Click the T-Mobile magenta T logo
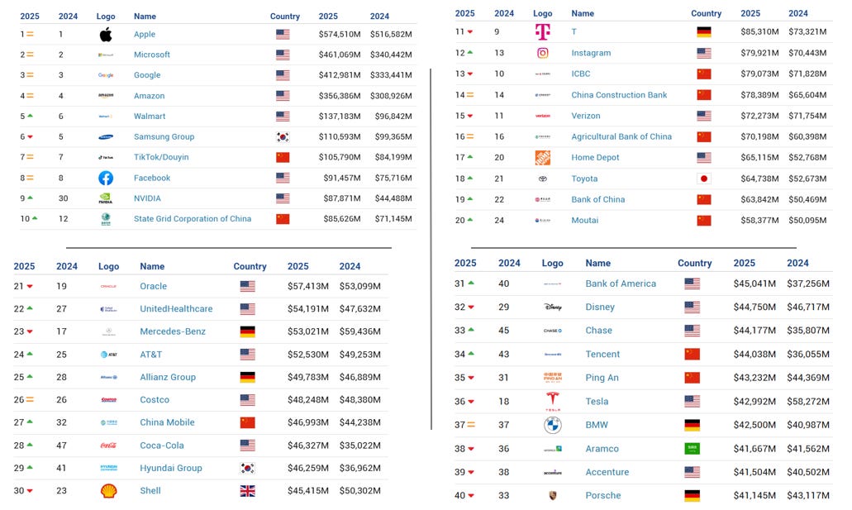 (543, 31)
